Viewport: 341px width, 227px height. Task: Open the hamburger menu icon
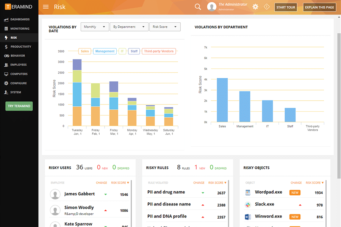pos(46,7)
